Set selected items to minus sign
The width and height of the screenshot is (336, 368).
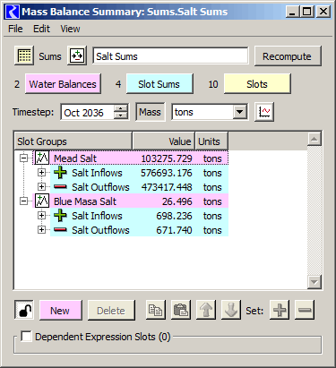tap(305, 310)
